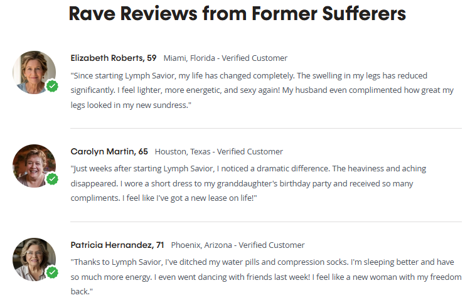Viewport: 470px width, 305px height.
Task: Click the Rave Reviews from Former Sufferers heading
Action: click(x=237, y=14)
